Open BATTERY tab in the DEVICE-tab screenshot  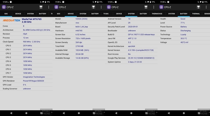pyautogui.click(x=95, y=13)
